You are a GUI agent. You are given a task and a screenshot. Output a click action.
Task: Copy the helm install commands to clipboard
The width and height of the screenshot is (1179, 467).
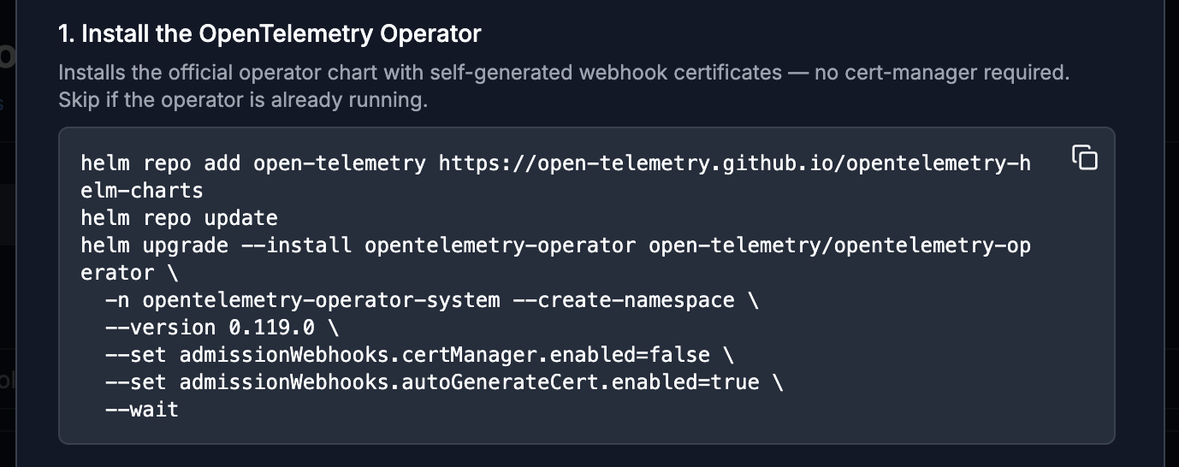[x=1084, y=157]
